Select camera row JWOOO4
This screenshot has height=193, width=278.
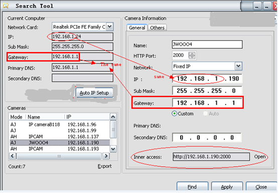pyautogui.click(x=60, y=143)
